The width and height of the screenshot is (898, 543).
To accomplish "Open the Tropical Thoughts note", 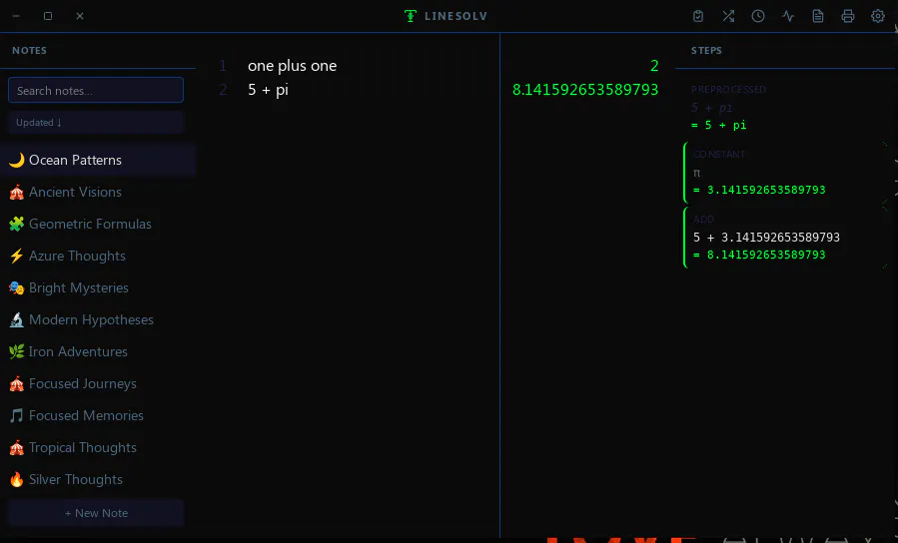I will [98, 447].
